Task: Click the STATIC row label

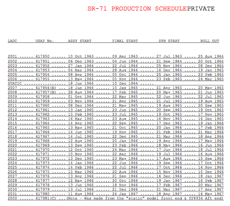Action: [15, 83]
